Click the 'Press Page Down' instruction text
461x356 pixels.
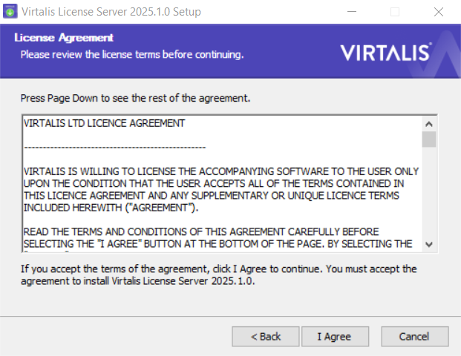(x=135, y=98)
